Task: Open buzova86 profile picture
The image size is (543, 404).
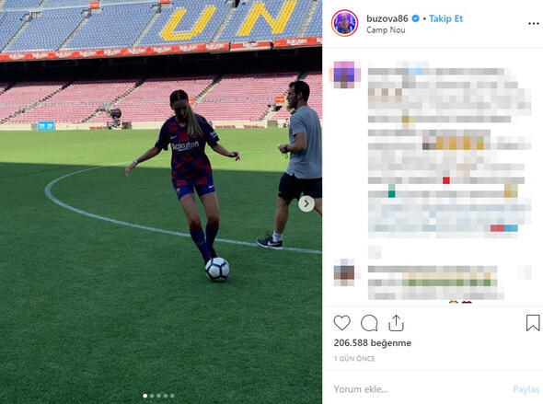Action: click(344, 23)
